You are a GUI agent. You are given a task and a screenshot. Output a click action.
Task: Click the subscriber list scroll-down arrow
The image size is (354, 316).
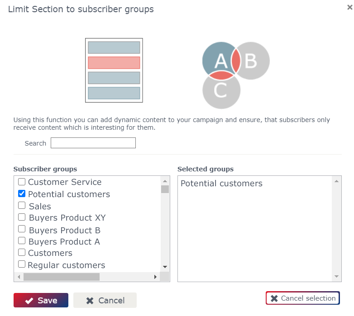[165, 267]
